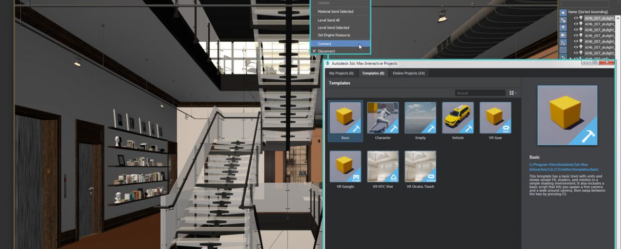
Task: Select the Empty template thumbnail
Action: click(x=420, y=118)
